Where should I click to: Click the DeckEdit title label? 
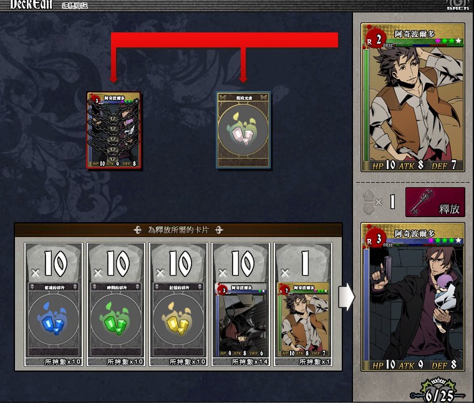tap(31, 4)
